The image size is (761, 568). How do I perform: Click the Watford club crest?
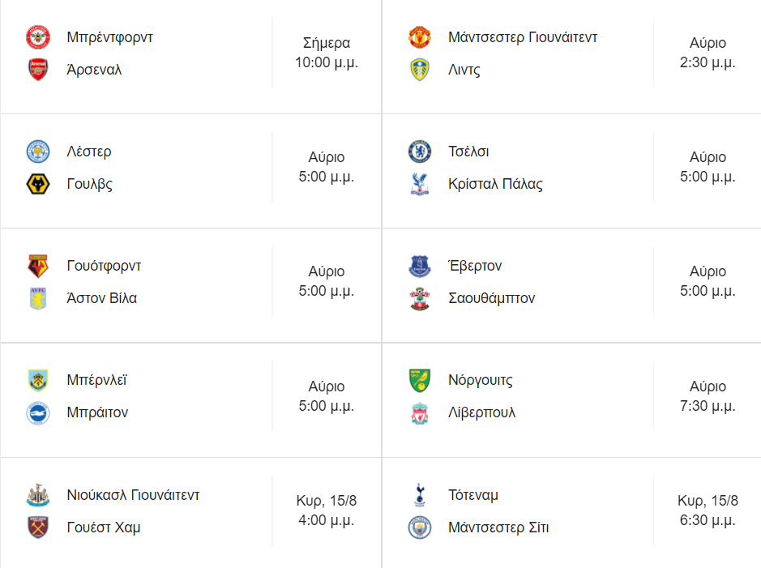(x=38, y=266)
